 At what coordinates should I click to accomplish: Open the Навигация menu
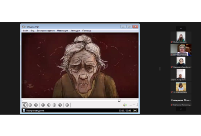pos(62,31)
